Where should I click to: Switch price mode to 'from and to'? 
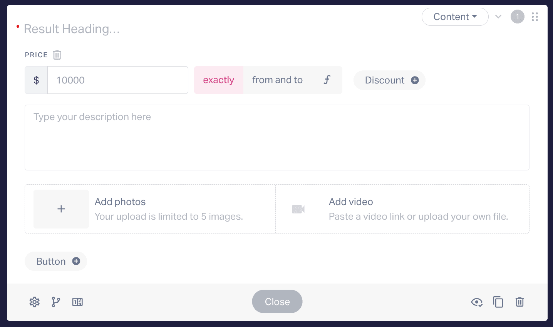pos(277,80)
